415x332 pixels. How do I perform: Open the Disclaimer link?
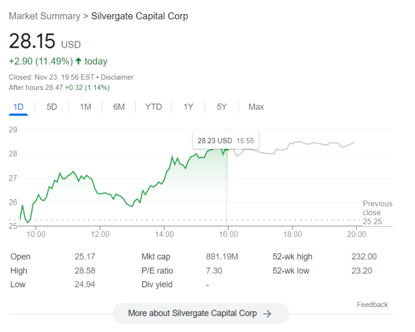[117, 77]
